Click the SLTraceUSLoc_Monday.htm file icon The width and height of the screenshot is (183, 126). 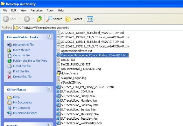pyautogui.click(x=59, y=101)
